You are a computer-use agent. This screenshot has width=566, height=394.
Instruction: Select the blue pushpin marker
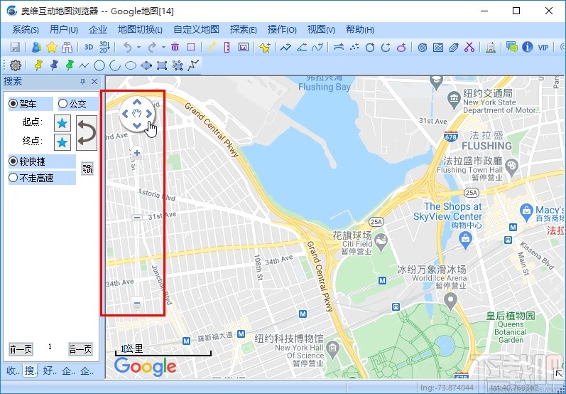coord(54,65)
